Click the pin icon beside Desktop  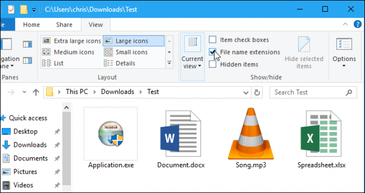click(x=57, y=132)
